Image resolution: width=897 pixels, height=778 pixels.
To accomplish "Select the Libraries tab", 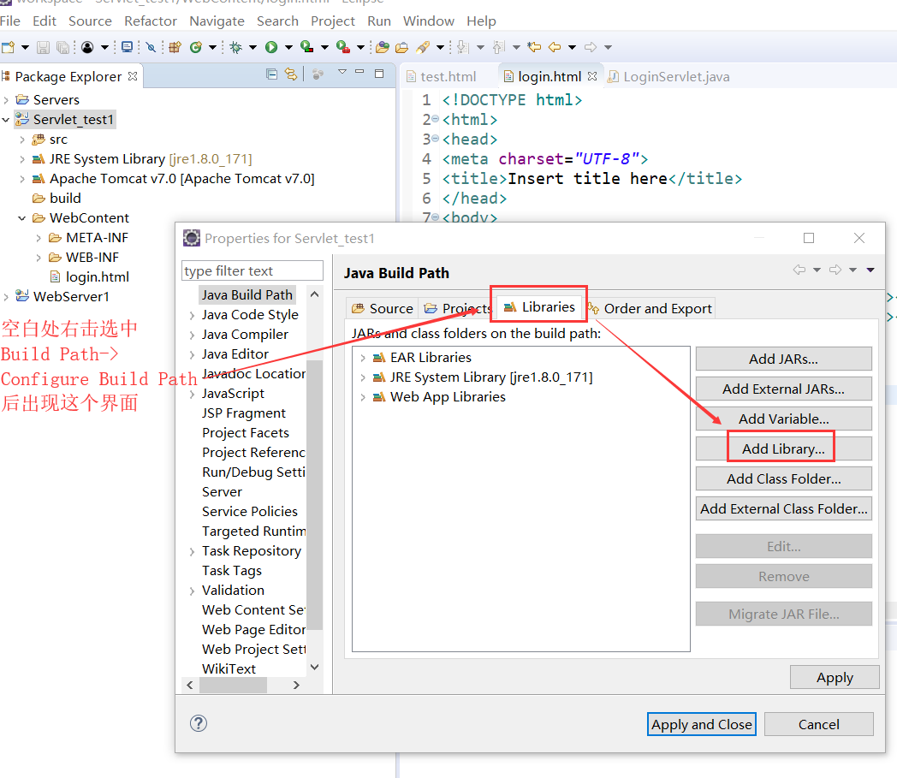I will (x=539, y=307).
